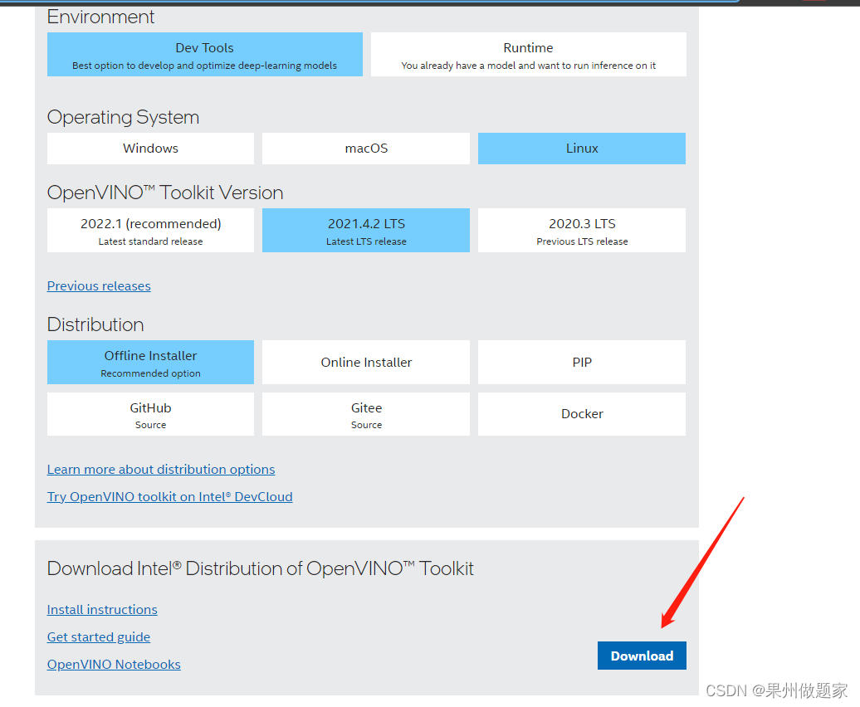Choose Docker as the distribution
Image resolution: width=860 pixels, height=707 pixels.
[x=581, y=413]
